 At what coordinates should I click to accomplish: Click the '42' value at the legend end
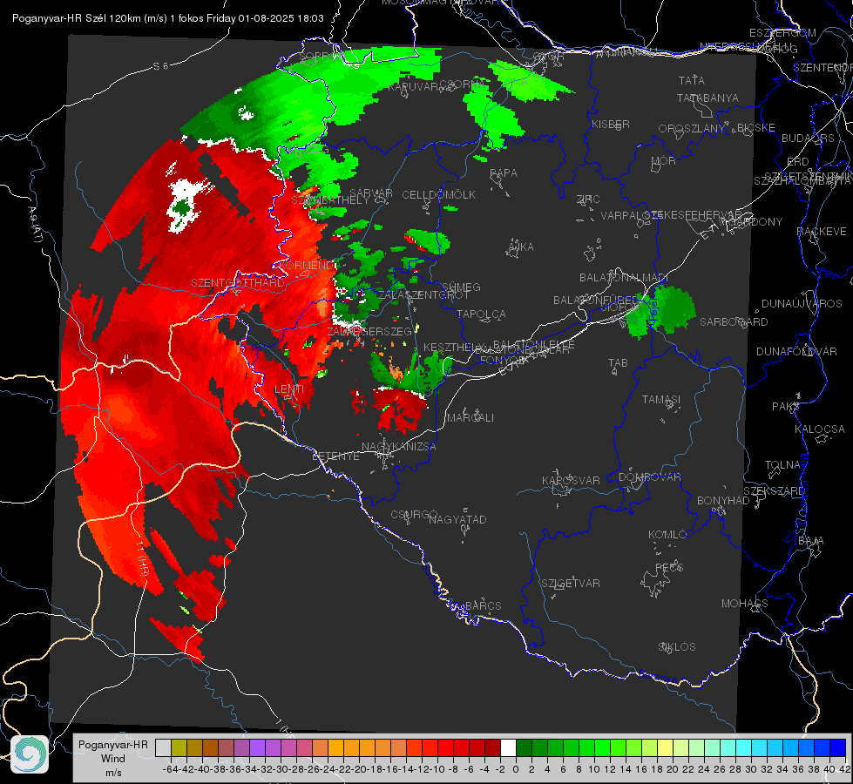(x=845, y=769)
